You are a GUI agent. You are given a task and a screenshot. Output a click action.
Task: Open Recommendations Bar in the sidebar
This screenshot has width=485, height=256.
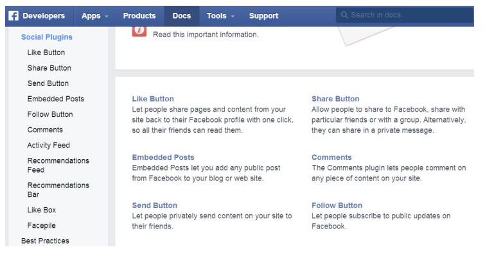pyautogui.click(x=58, y=190)
